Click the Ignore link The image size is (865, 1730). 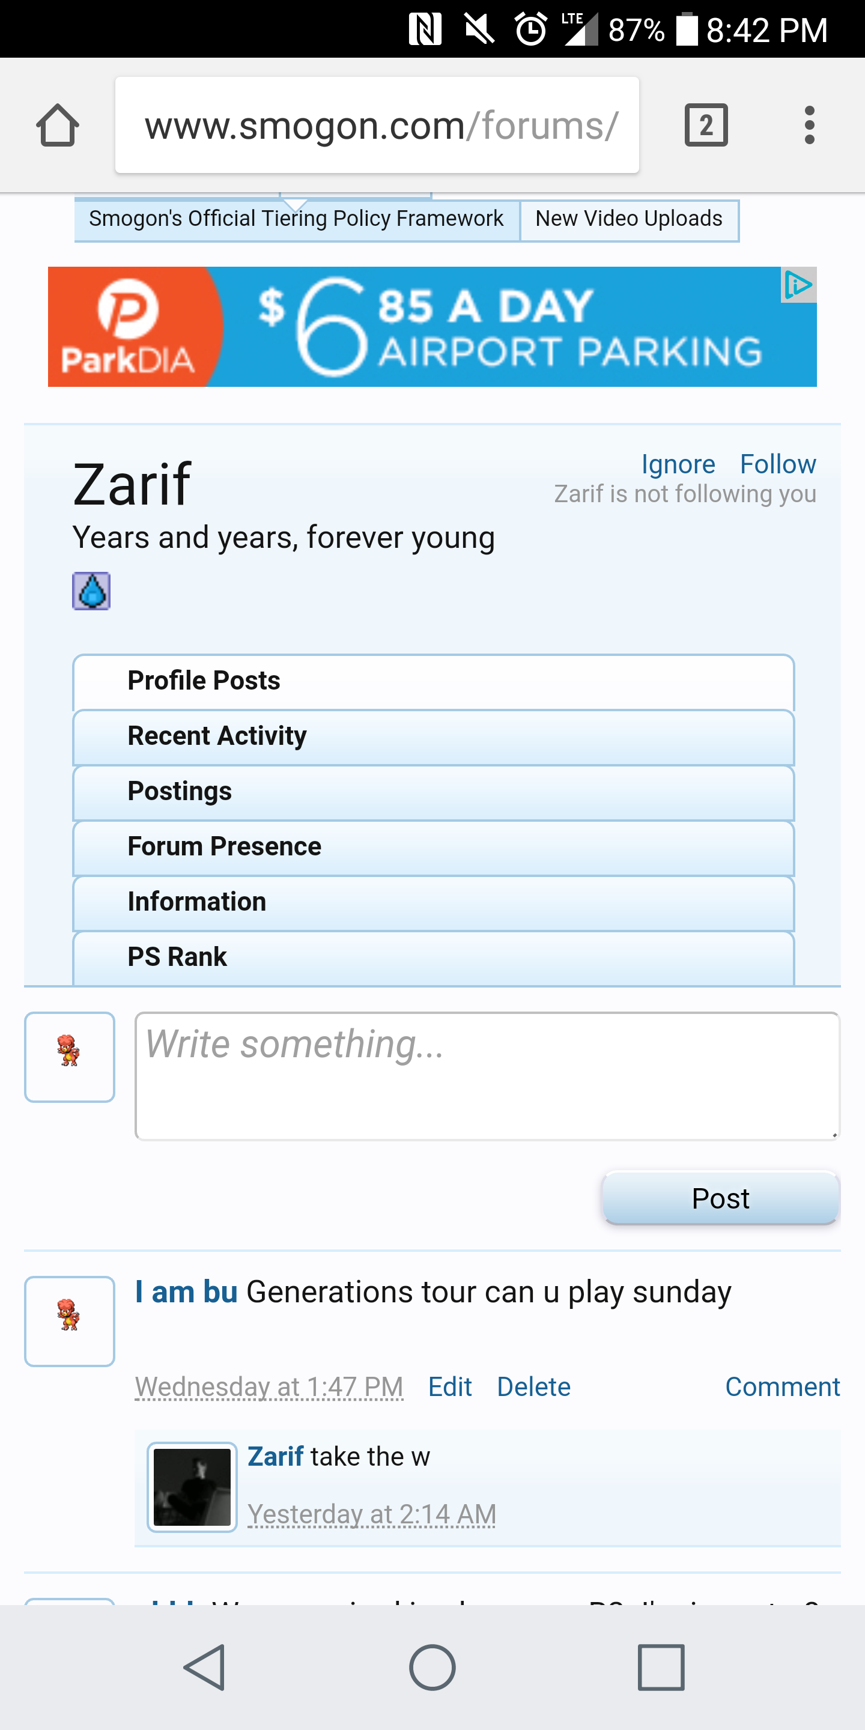coord(678,464)
